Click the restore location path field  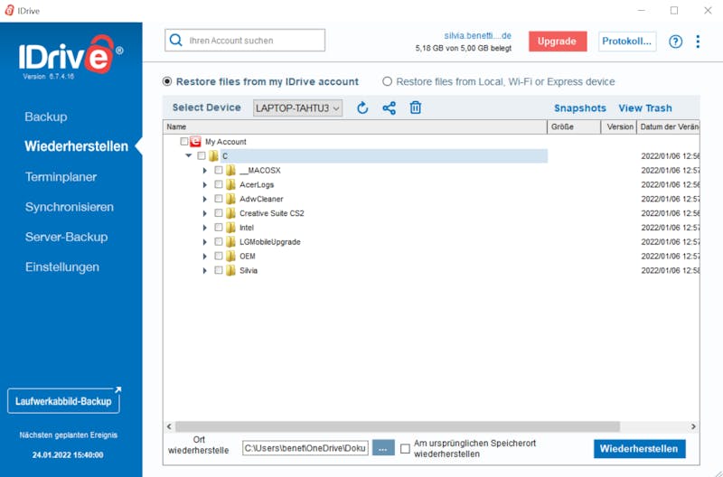click(x=305, y=448)
